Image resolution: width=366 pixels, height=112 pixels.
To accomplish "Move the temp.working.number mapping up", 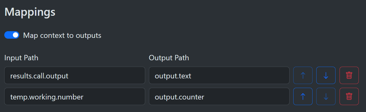I will 303,97.
